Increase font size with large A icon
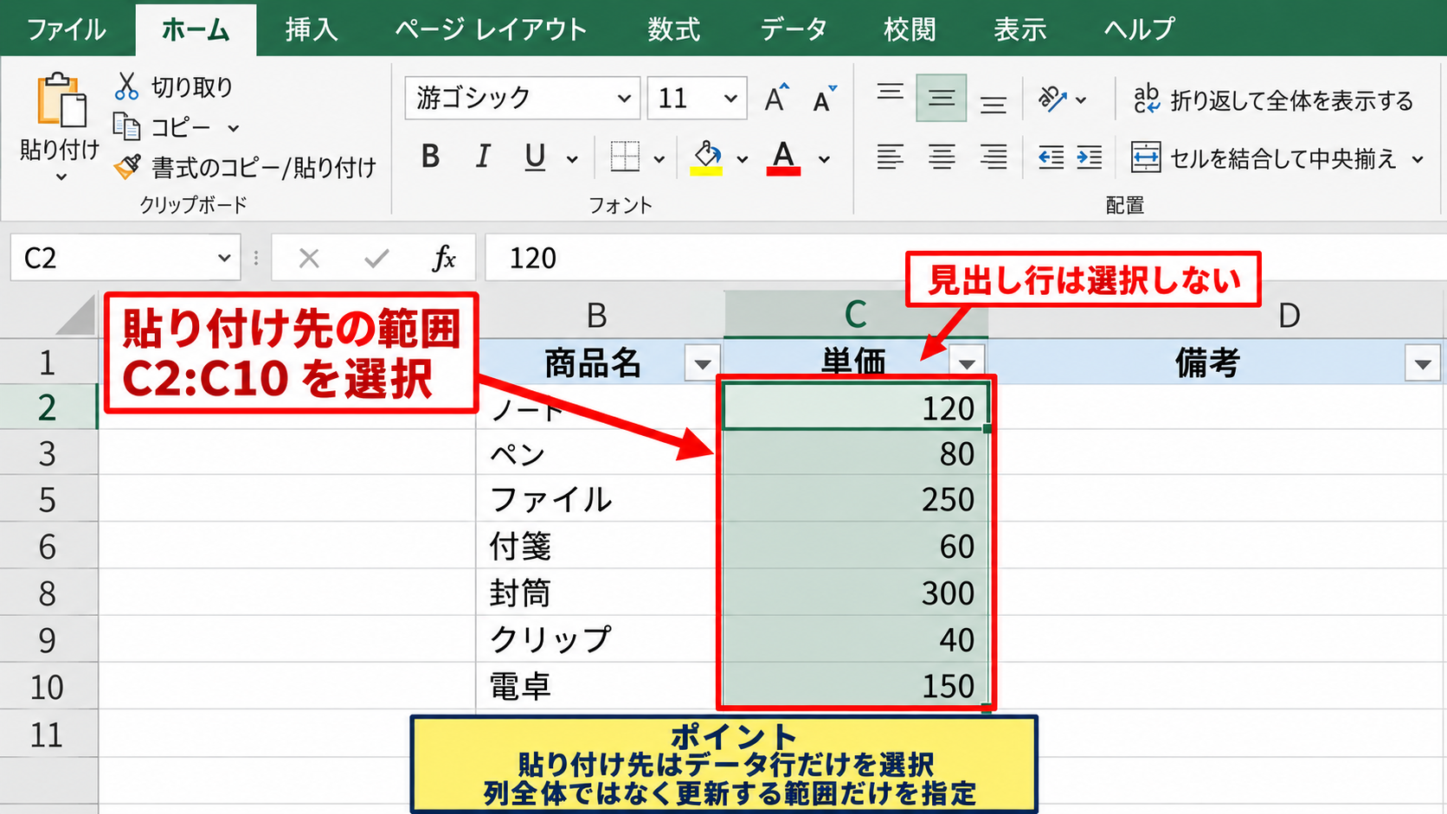Viewport: 1447px width, 814px height. point(776,99)
